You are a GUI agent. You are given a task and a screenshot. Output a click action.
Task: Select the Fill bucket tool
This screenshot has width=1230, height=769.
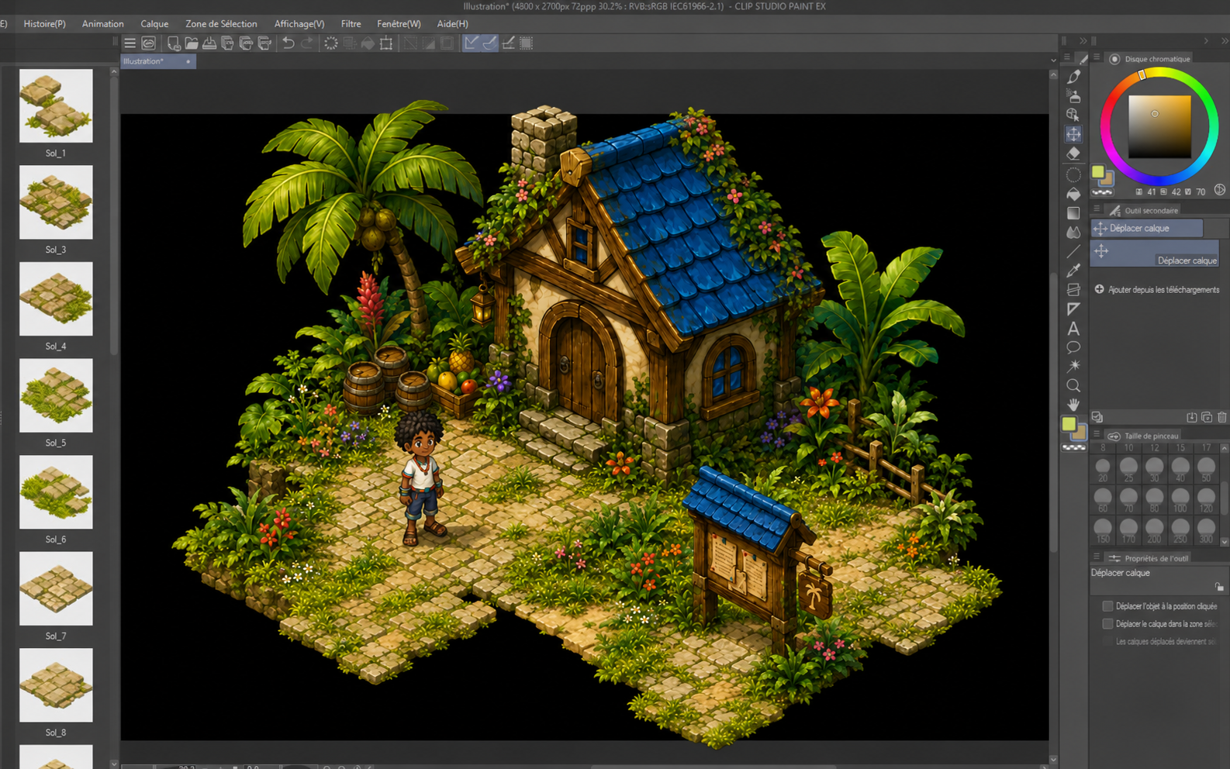[x=1073, y=194]
